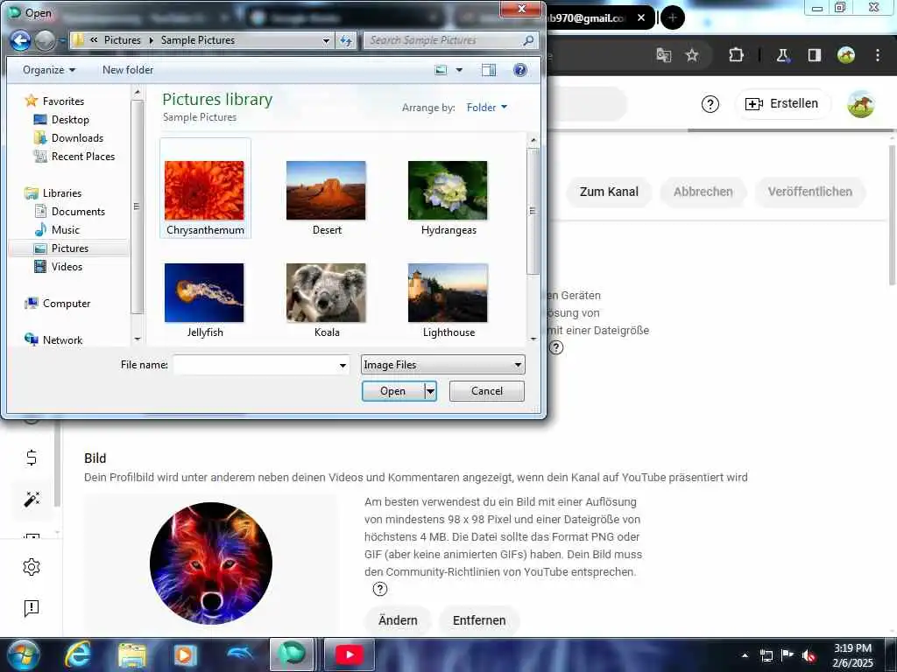Open the send feedback sidebar icon

point(32,607)
